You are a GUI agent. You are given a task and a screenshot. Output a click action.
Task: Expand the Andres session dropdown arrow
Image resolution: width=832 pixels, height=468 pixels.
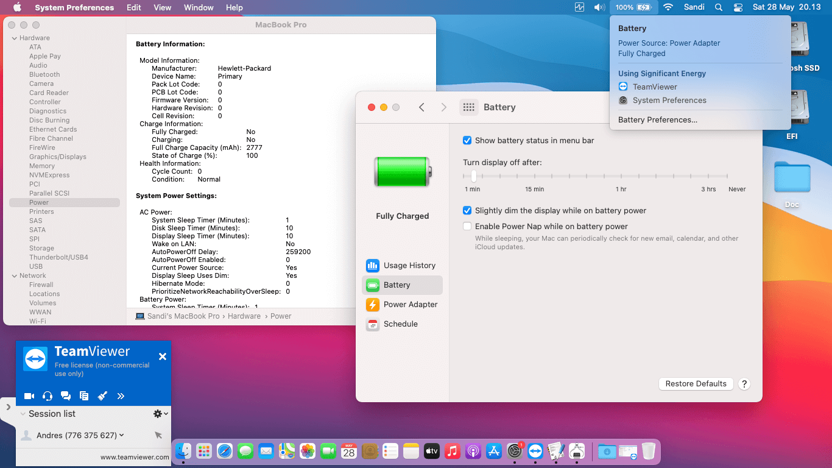[122, 435]
